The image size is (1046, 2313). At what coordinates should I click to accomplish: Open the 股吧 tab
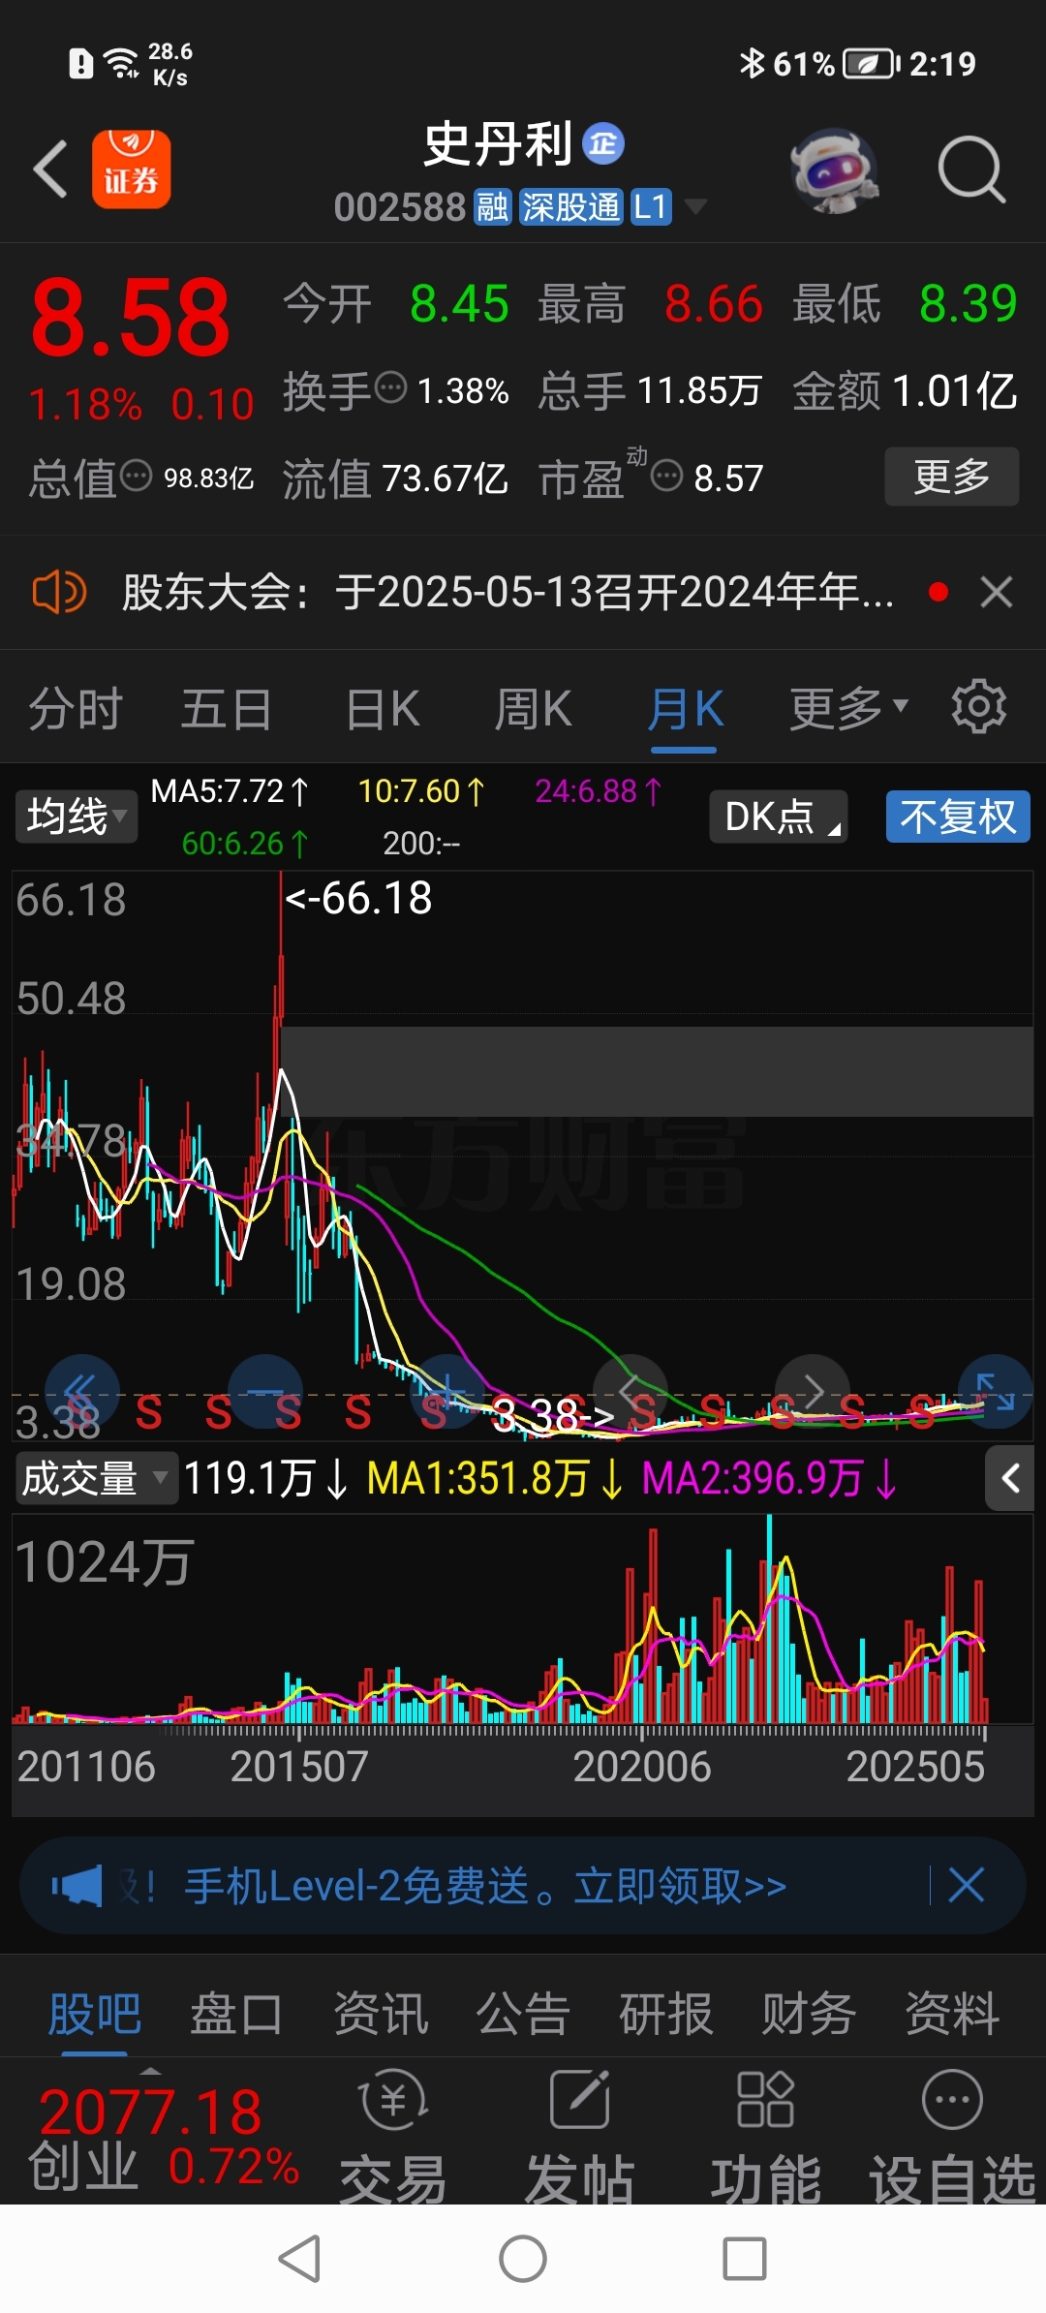(95, 2014)
